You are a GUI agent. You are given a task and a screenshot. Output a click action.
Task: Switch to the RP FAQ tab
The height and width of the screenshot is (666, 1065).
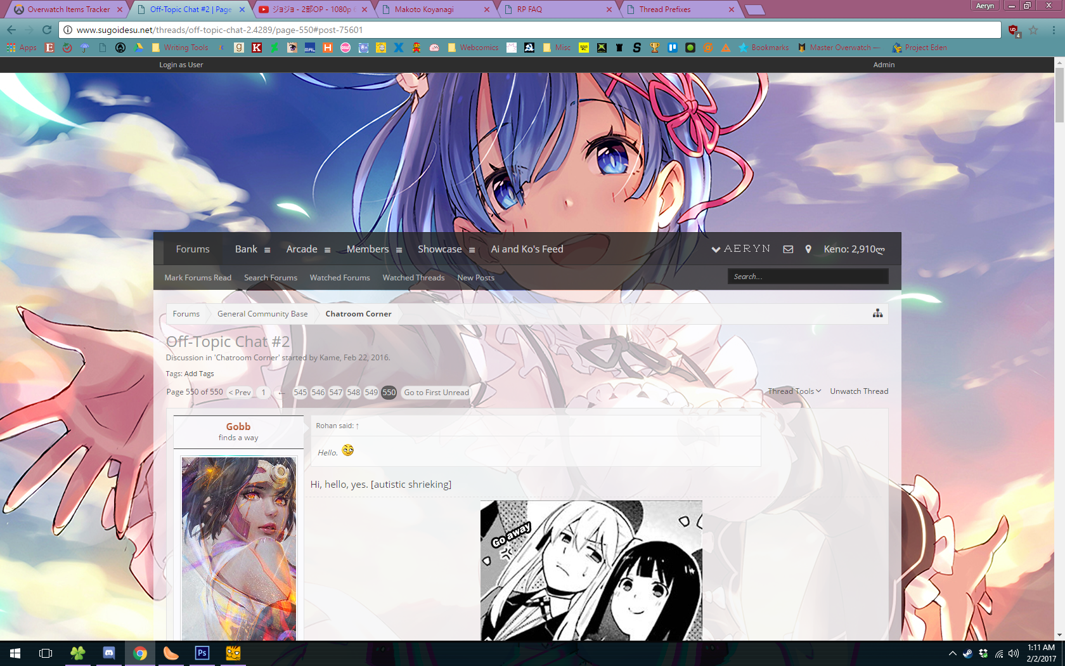click(x=557, y=10)
